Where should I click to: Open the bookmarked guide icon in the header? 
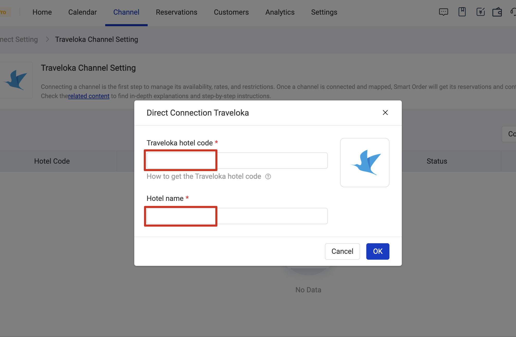462,12
